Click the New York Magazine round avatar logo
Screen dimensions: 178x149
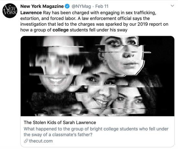tap(10, 11)
